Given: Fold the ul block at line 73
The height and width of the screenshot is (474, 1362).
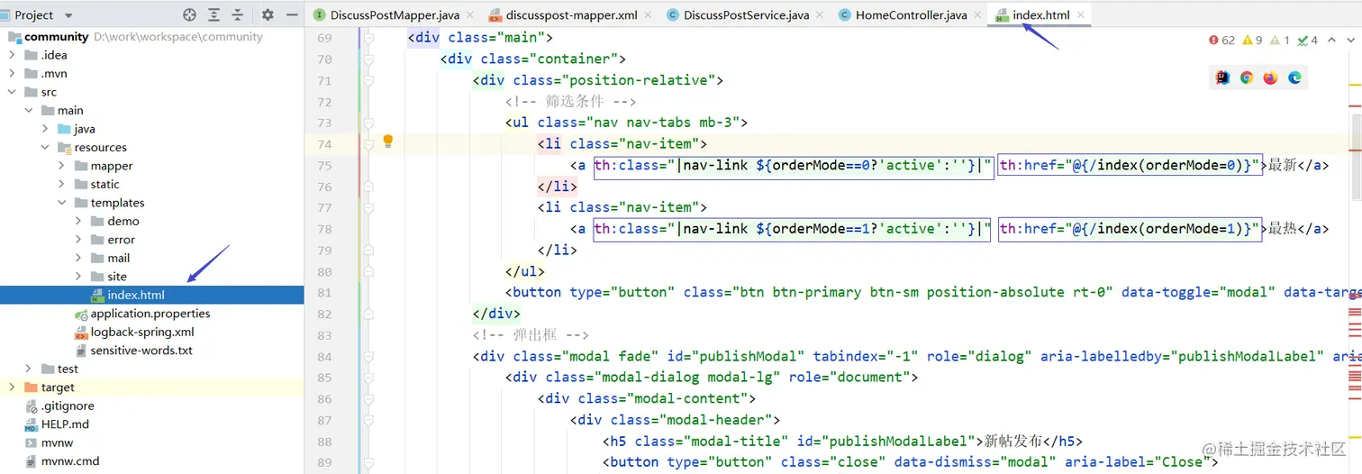Looking at the screenshot, I should pyautogui.click(x=368, y=123).
